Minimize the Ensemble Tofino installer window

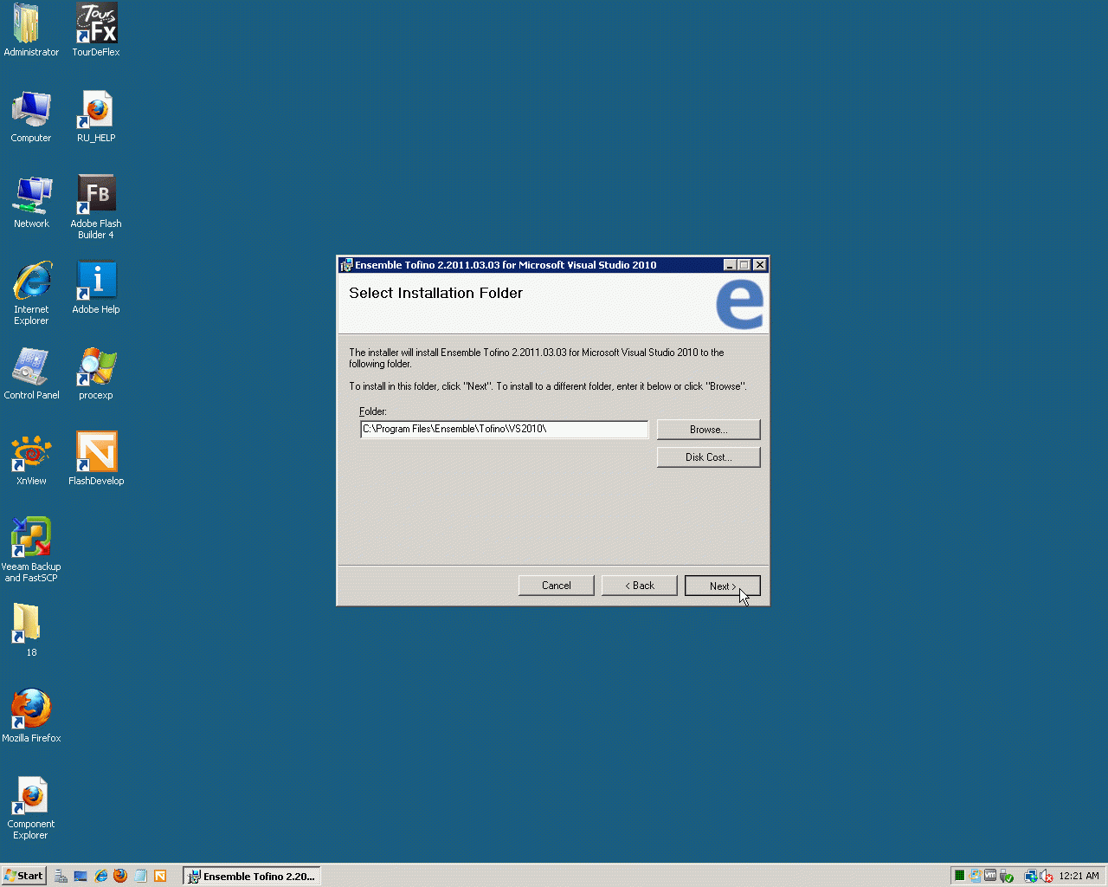(730, 265)
